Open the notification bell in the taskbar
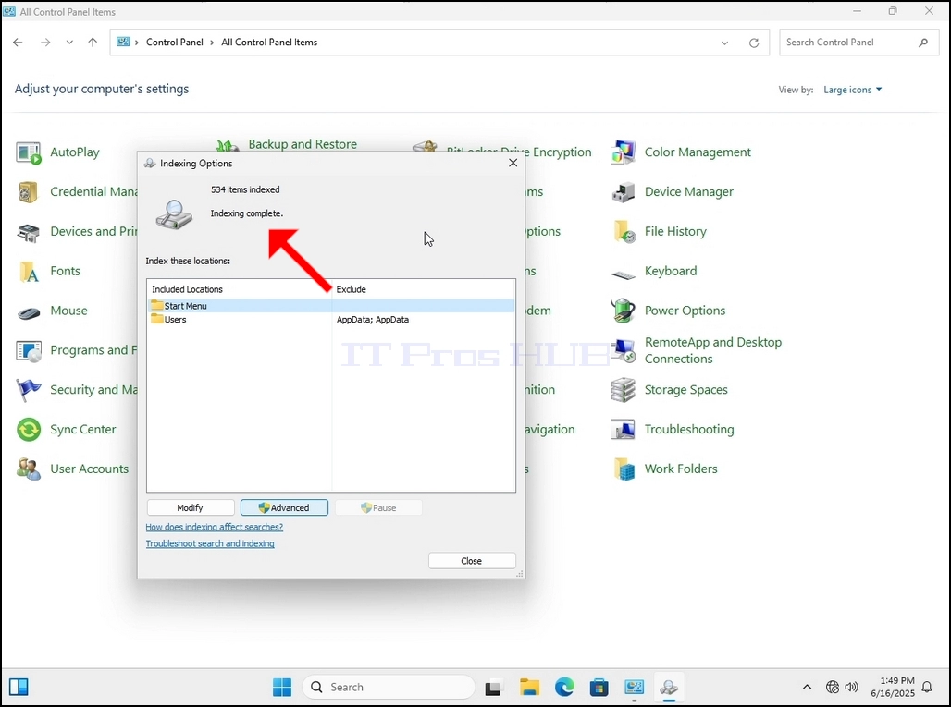The width and height of the screenshot is (951, 707). tap(927, 687)
